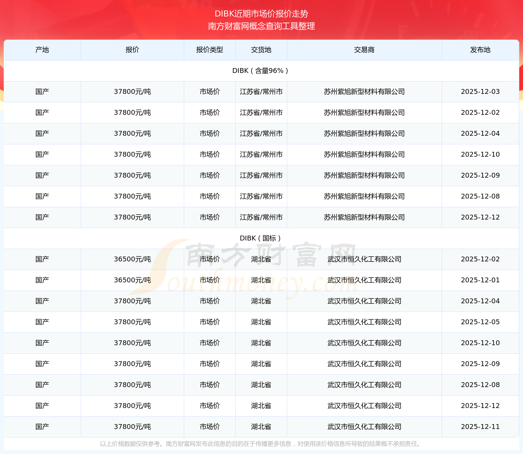Click date 2025-12-09 in the 江苏省/常州市 row

tap(480, 175)
